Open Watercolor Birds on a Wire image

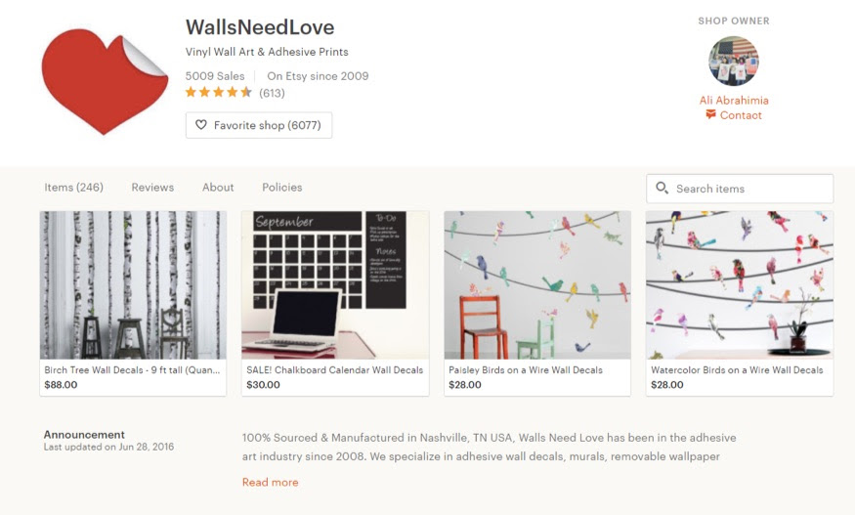coord(740,284)
